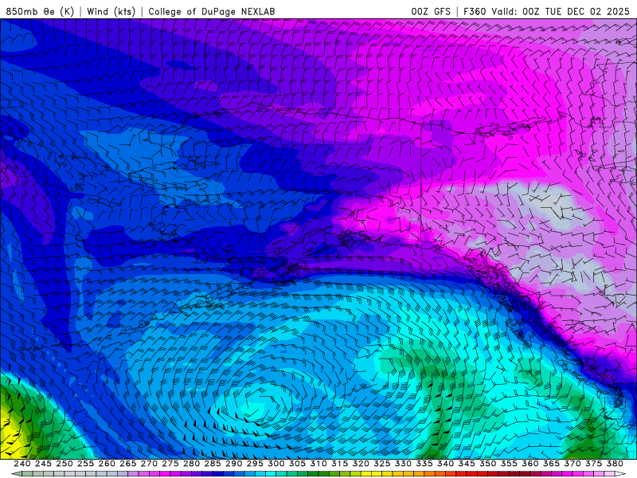Screen dimensions: 637x478
Task: Click the 360 color scale label
Action: pyautogui.click(x=530, y=464)
